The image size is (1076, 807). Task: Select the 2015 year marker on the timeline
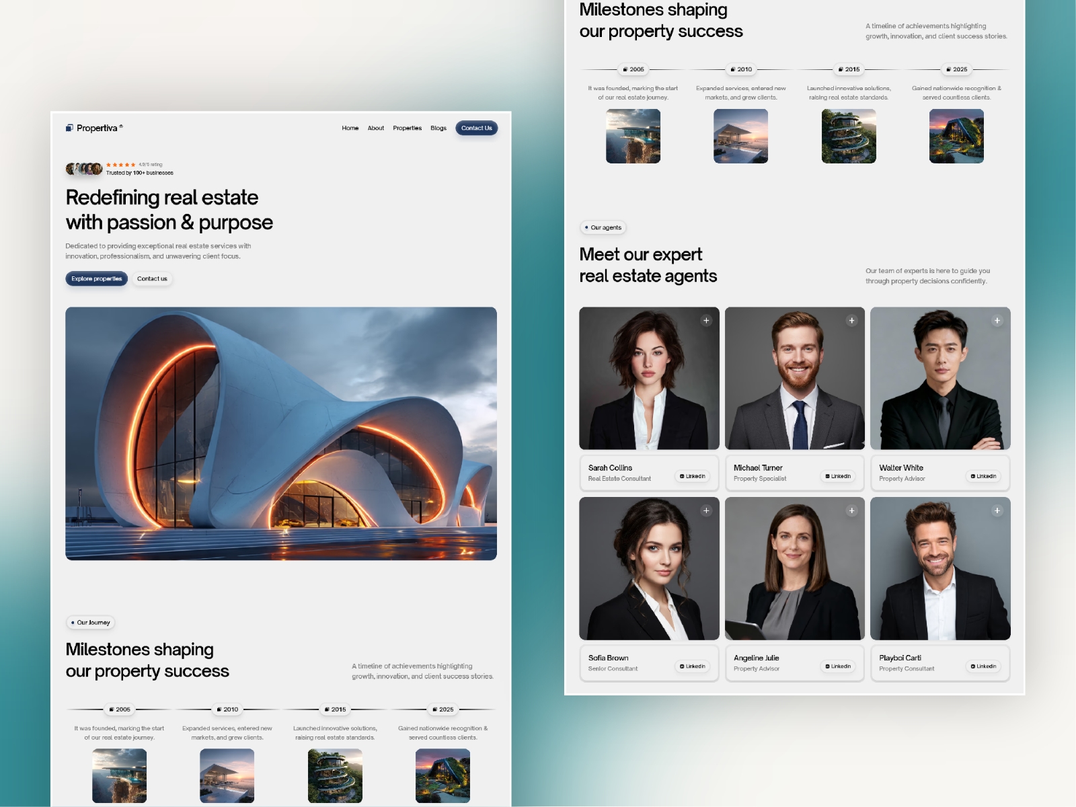[849, 69]
